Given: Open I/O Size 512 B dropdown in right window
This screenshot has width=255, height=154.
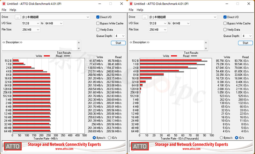Looking at the screenshot, I should 158,23.
